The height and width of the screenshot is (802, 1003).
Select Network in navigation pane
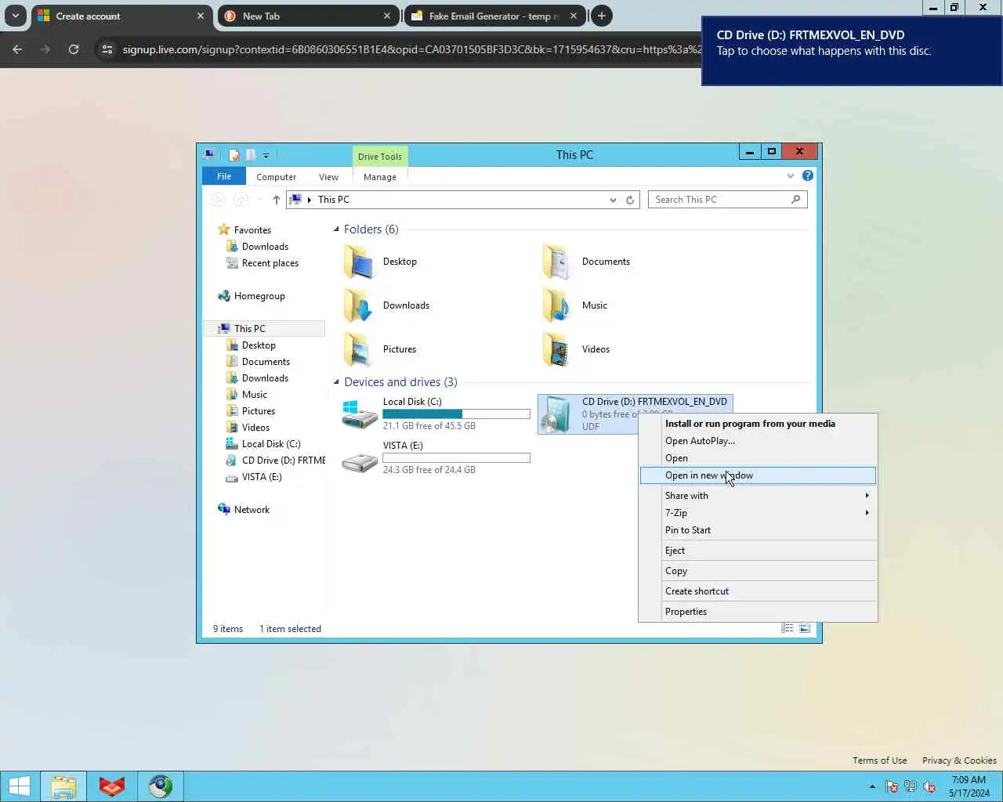252,510
